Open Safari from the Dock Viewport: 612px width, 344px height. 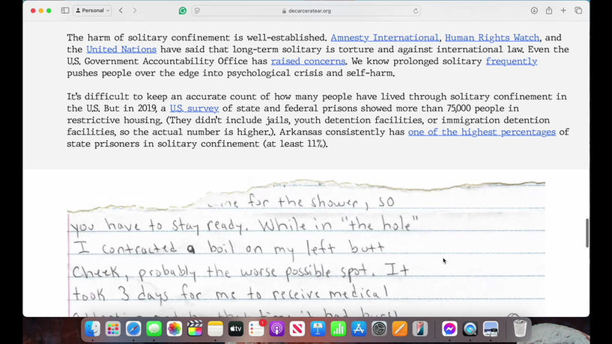coord(133,329)
